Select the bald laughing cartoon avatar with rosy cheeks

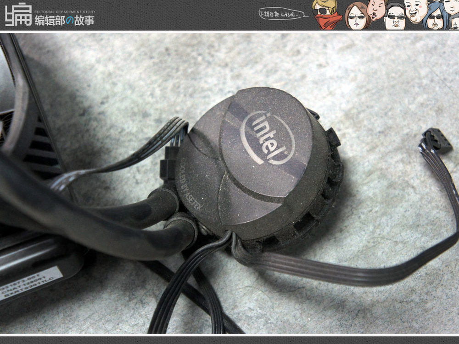(x=416, y=11)
